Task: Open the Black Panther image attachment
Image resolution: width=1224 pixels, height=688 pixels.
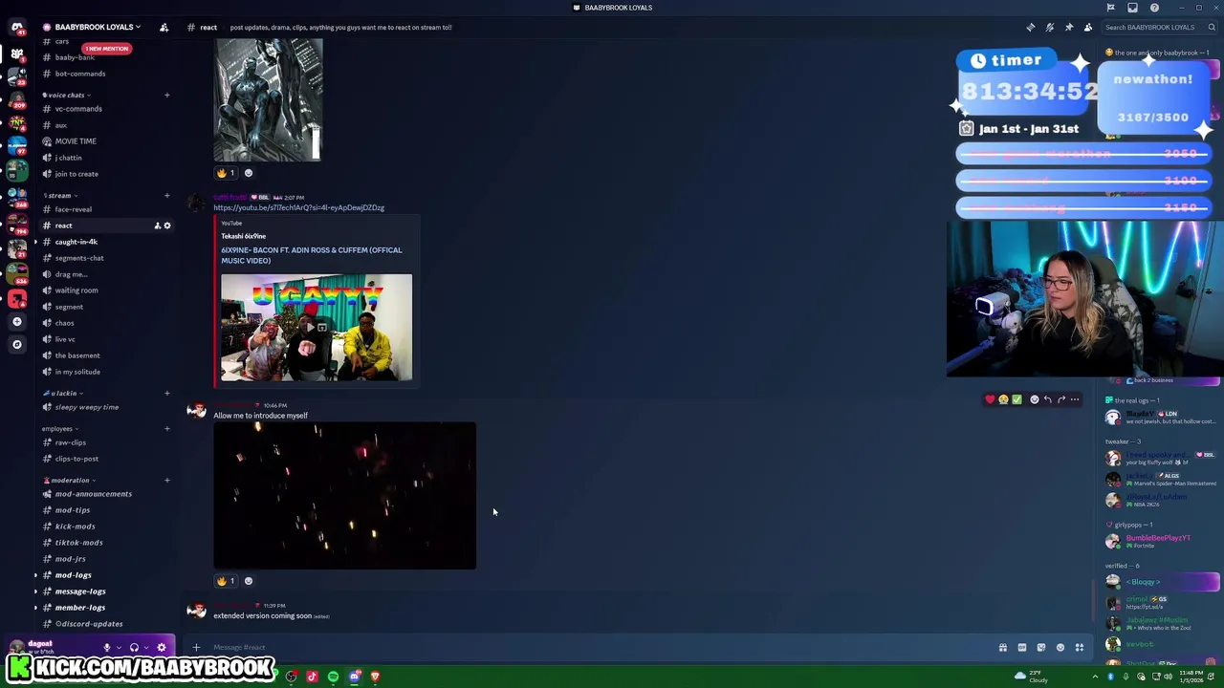Action: pos(268,100)
